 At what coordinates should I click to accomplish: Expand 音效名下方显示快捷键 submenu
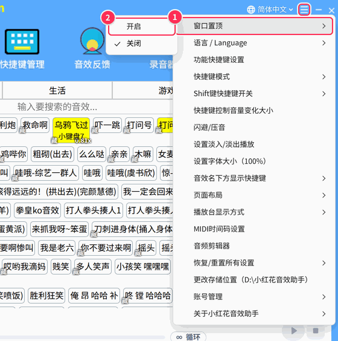tap(255, 178)
